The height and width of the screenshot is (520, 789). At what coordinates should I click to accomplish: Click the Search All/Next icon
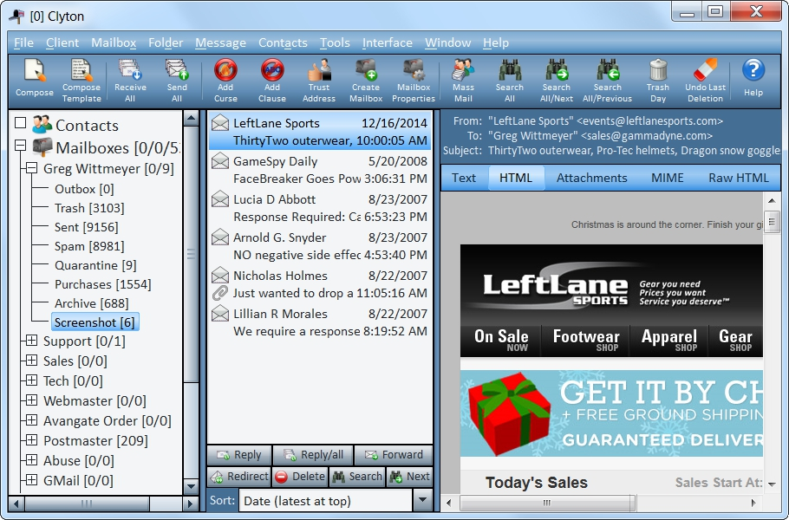pyautogui.click(x=557, y=70)
